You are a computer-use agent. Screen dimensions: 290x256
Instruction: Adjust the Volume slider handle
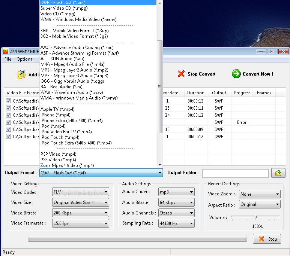click(256, 217)
